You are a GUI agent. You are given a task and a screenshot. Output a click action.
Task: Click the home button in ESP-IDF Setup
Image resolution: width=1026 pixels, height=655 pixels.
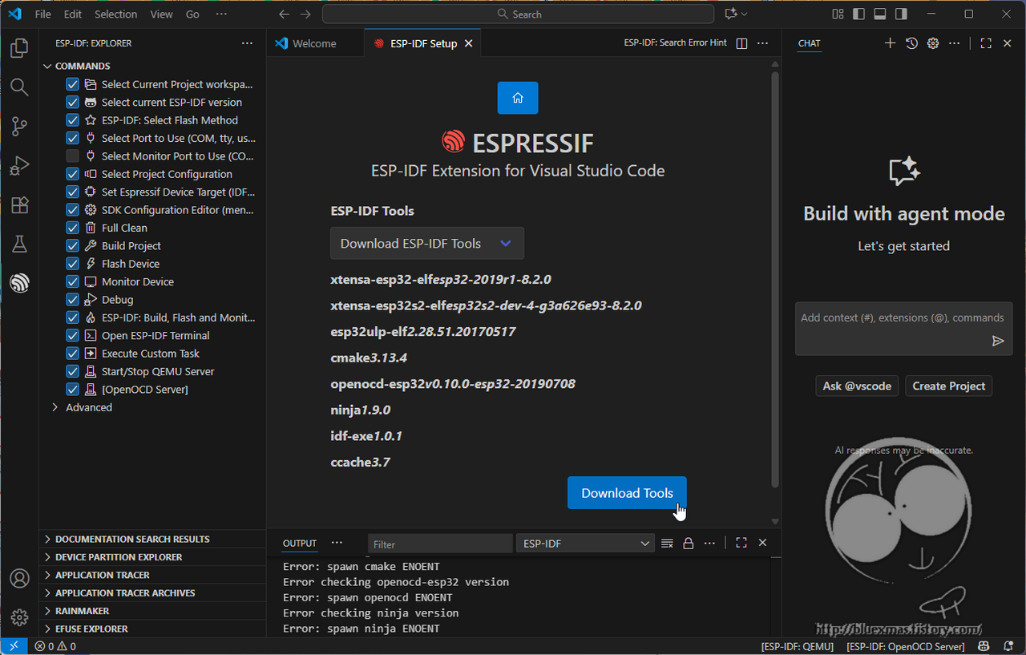click(518, 98)
